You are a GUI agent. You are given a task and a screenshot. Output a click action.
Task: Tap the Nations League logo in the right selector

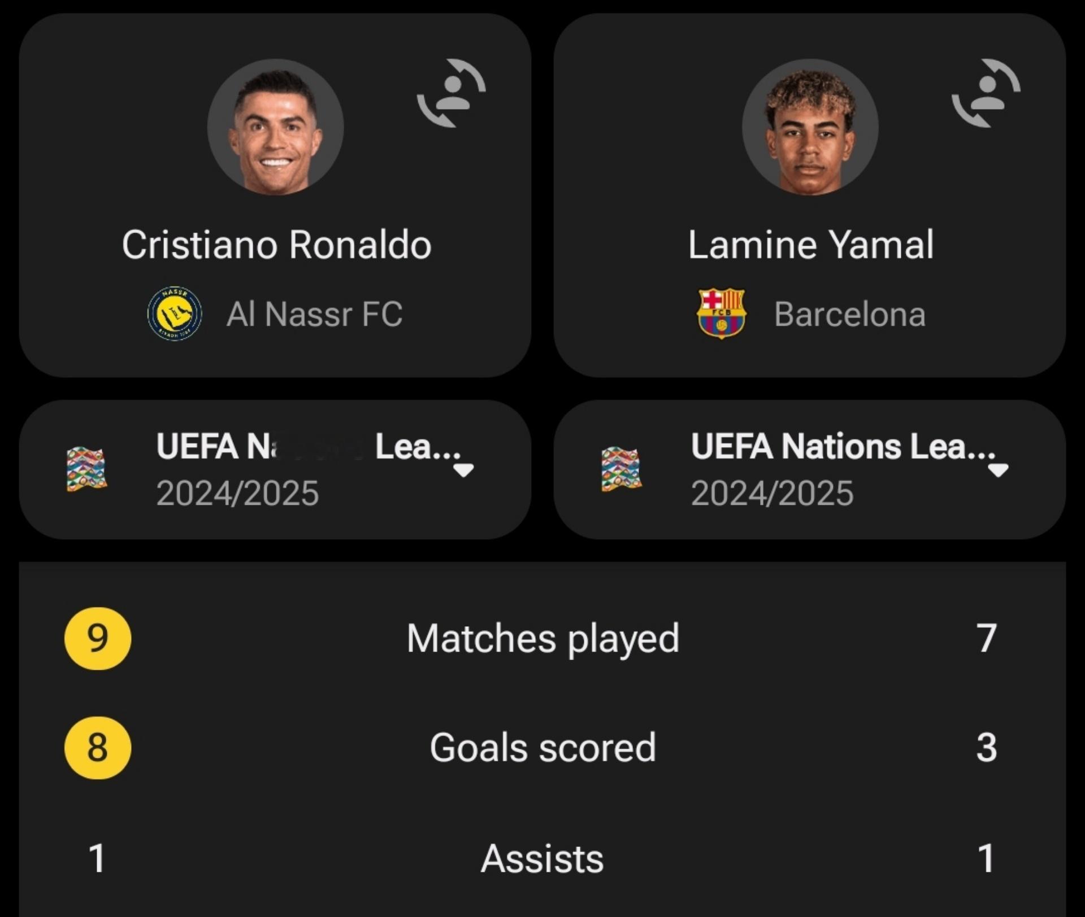(622, 469)
